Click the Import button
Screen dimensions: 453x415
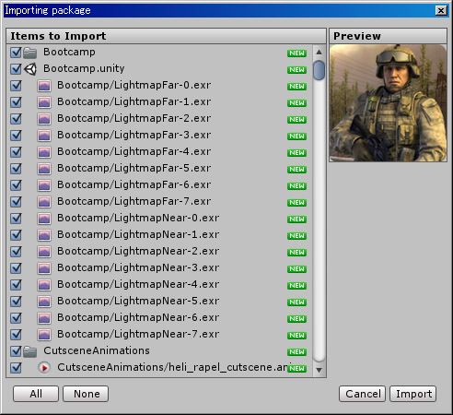click(x=413, y=394)
